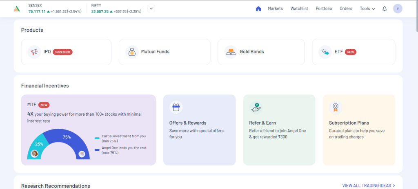Viewport: 418px width, 189px height.
Task: Click the Subscription Plans badge icon
Action: click(336, 108)
